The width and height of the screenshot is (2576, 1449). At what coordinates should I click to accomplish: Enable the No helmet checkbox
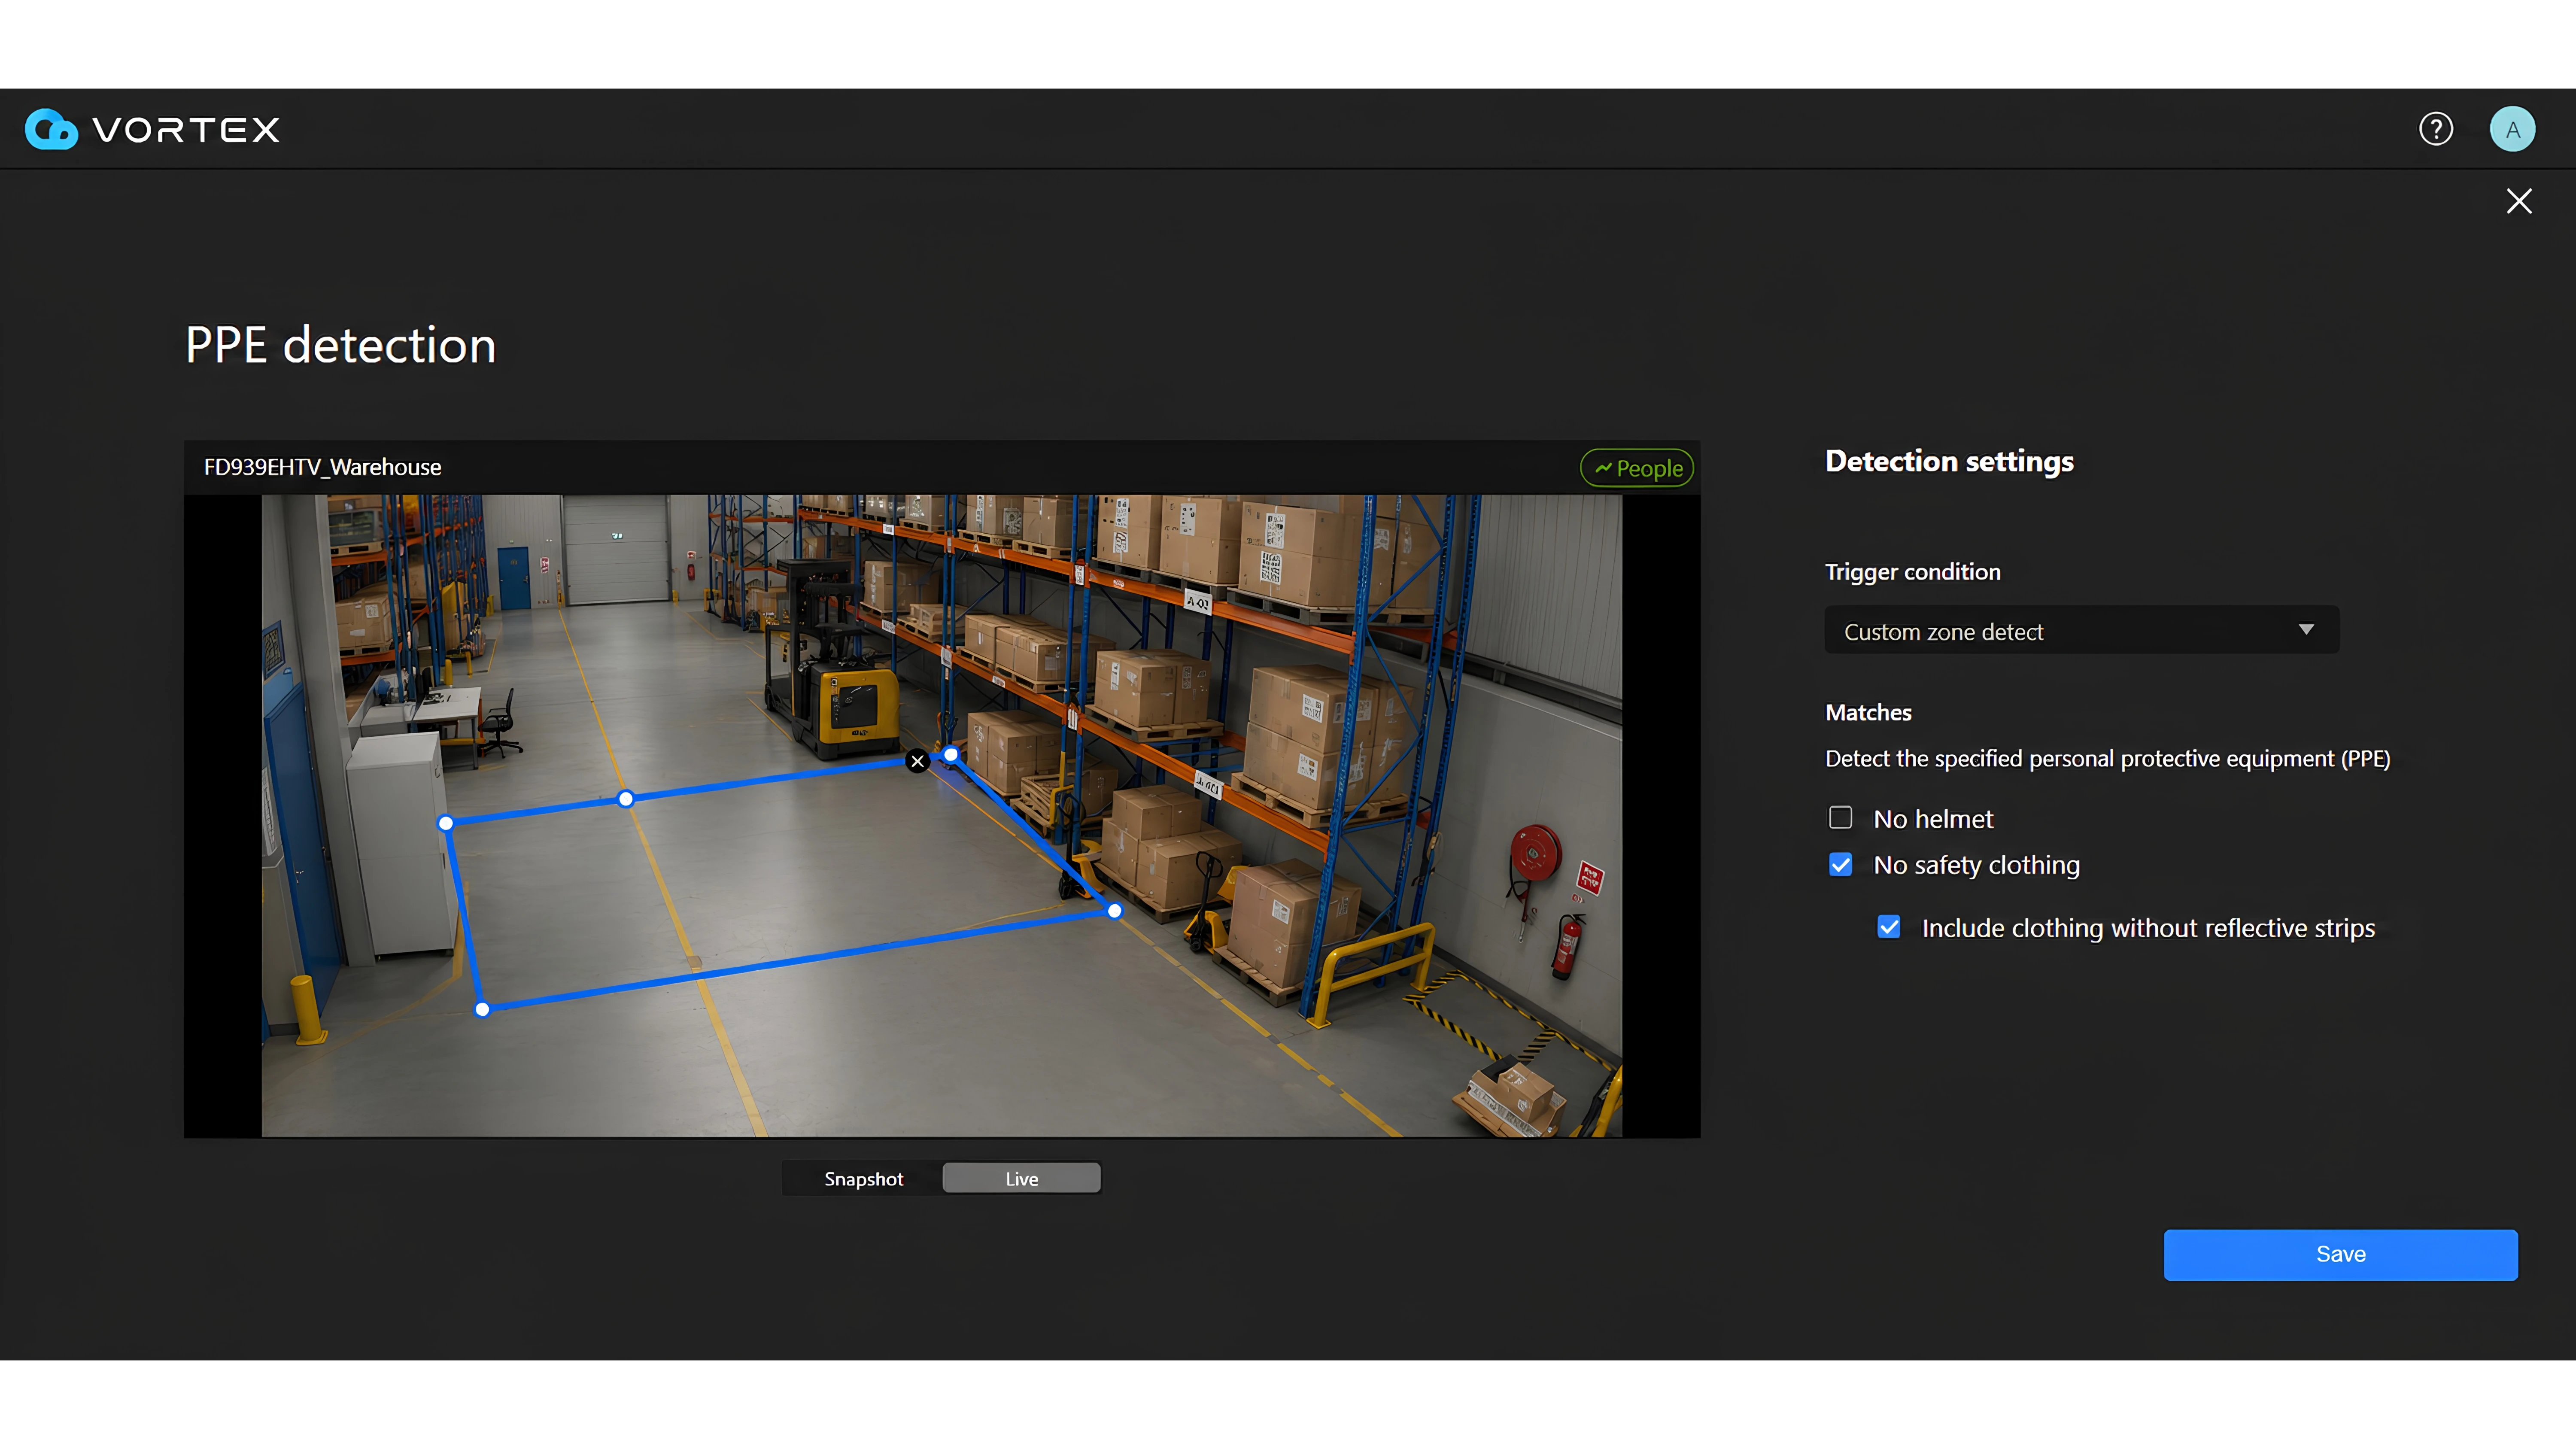1840,818
